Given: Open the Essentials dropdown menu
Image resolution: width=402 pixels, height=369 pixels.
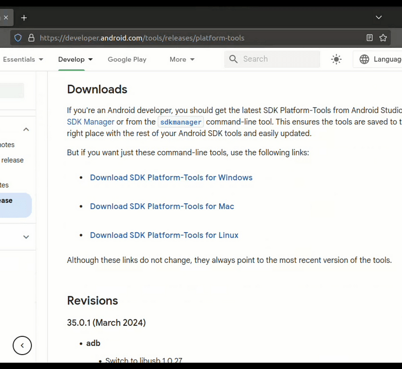Looking at the screenshot, I should [x=23, y=59].
